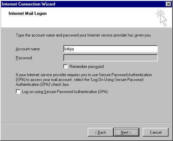Screen dimensions: 173x141
Task: Click the separator line above the buttons
Action: coord(86,123)
